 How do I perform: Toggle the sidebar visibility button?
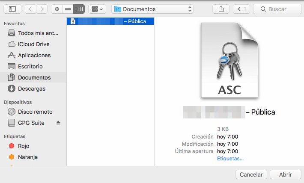pyautogui.click(x=12, y=9)
